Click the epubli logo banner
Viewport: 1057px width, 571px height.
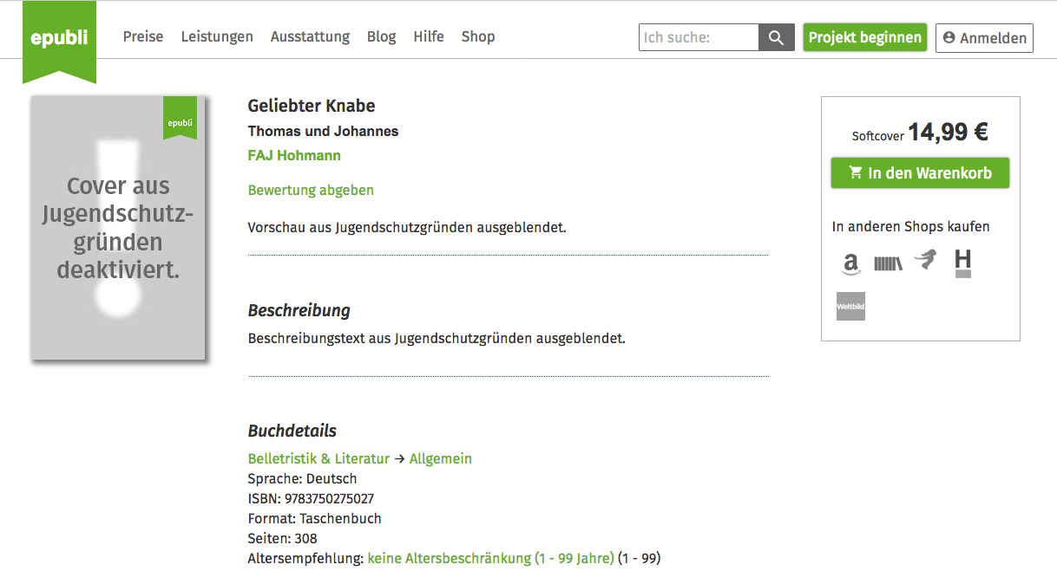(x=59, y=39)
